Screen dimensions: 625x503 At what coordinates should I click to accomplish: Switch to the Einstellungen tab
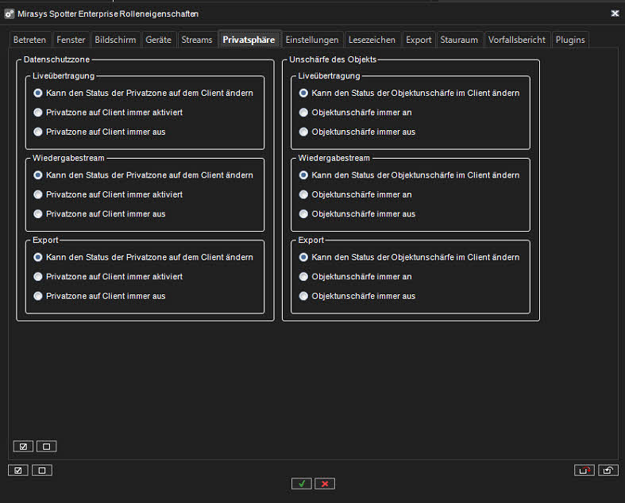[x=312, y=40]
